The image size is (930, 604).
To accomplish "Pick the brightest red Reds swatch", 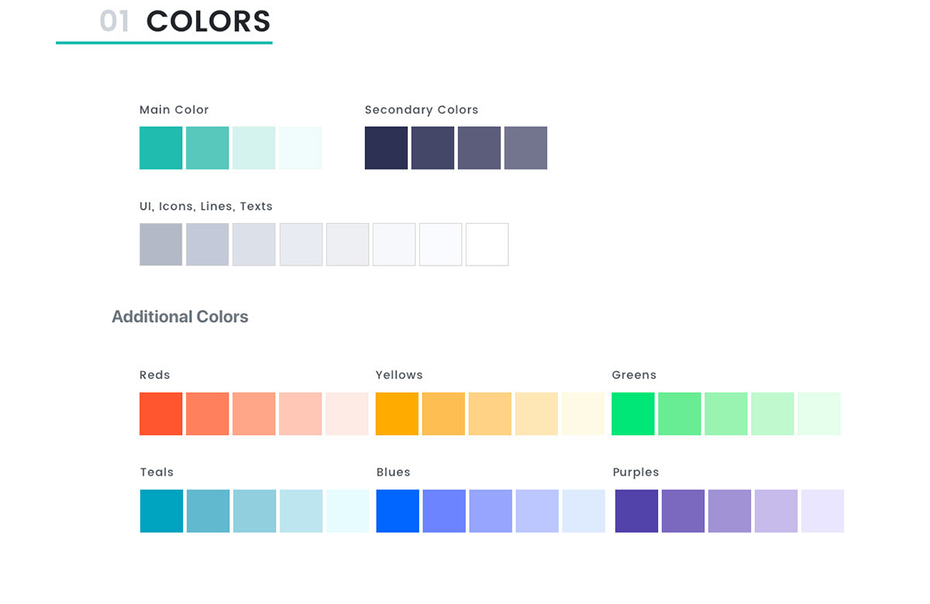I will pos(161,414).
